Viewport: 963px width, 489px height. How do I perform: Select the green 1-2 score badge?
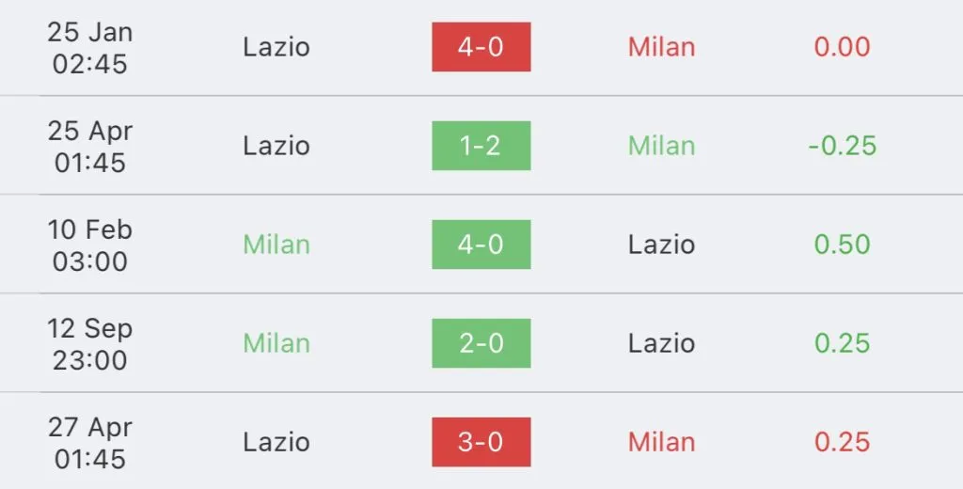pos(481,146)
